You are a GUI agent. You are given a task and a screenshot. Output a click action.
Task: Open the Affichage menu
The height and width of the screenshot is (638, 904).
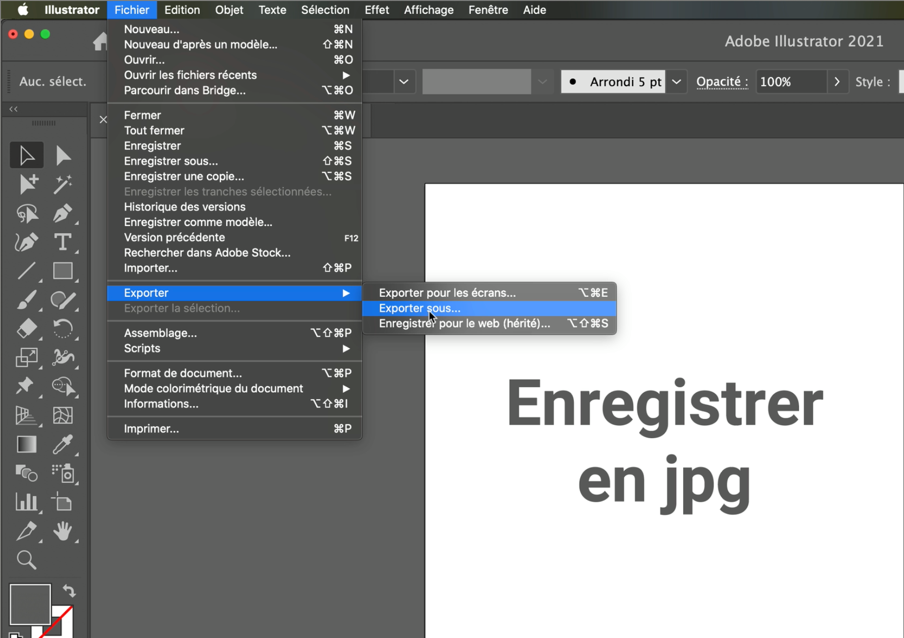tap(428, 10)
